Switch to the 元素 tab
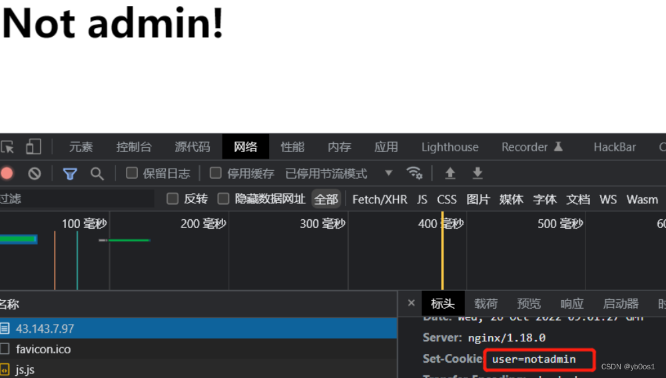 coord(81,147)
